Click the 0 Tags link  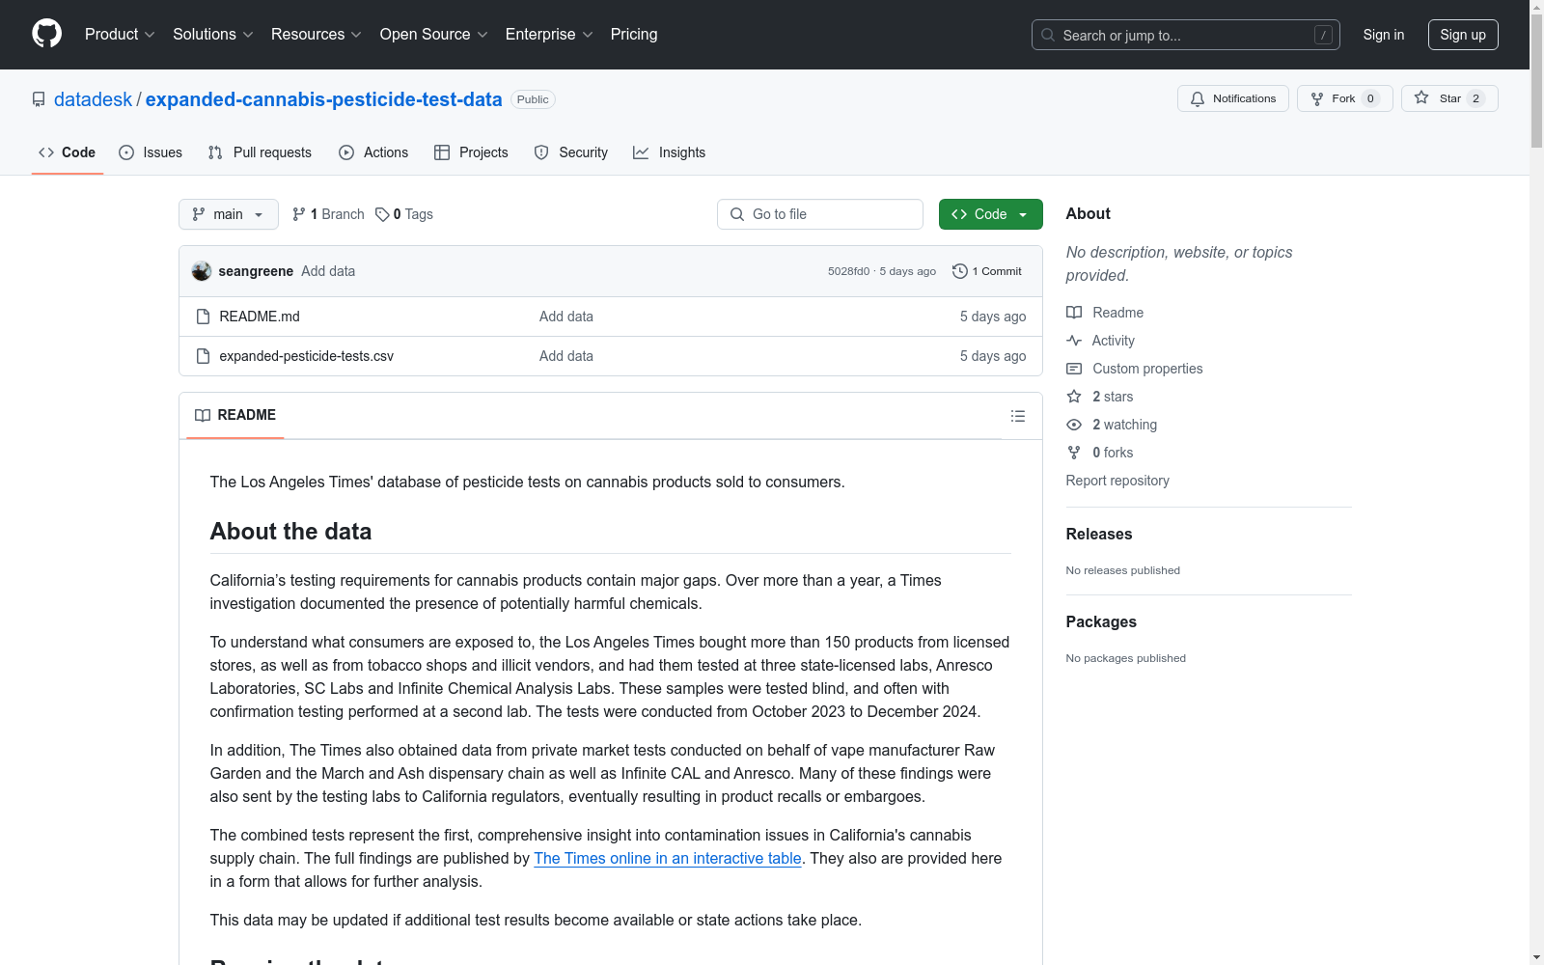click(404, 214)
